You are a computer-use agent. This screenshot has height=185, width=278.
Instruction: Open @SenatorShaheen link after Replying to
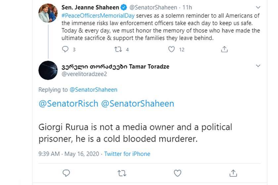pyautogui.click(x=93, y=90)
